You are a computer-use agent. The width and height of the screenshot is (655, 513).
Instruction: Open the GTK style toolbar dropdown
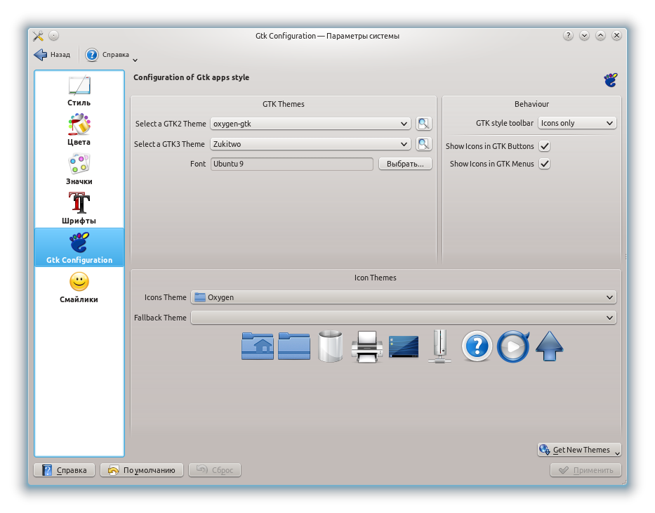tap(577, 123)
